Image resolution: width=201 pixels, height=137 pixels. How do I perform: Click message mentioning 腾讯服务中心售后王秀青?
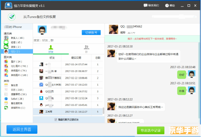[x=141, y=107]
